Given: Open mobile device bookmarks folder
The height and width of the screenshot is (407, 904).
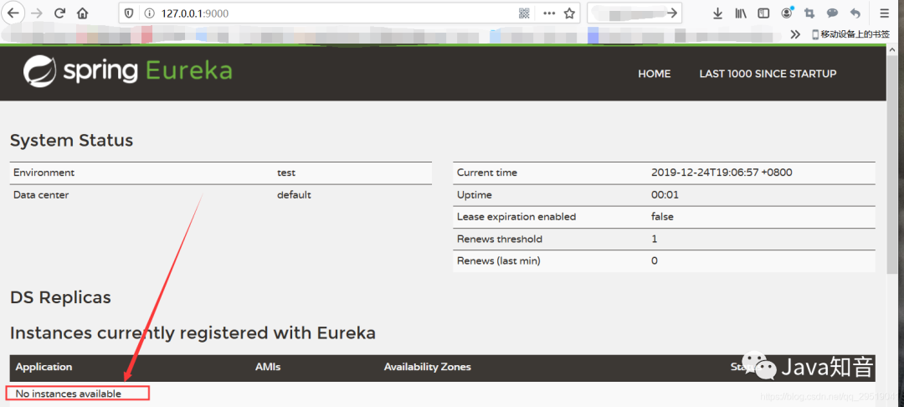Looking at the screenshot, I should (x=851, y=34).
